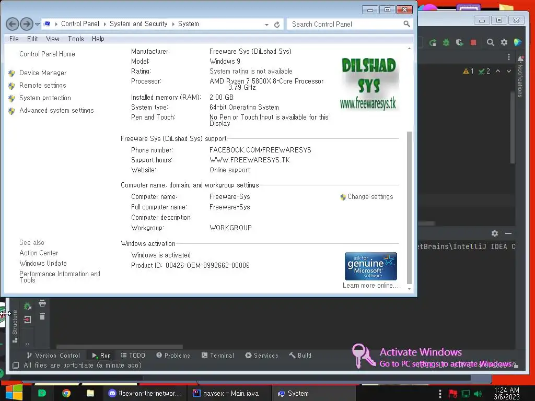Open the Windows Update link
This screenshot has width=535, height=401.
coord(43,263)
